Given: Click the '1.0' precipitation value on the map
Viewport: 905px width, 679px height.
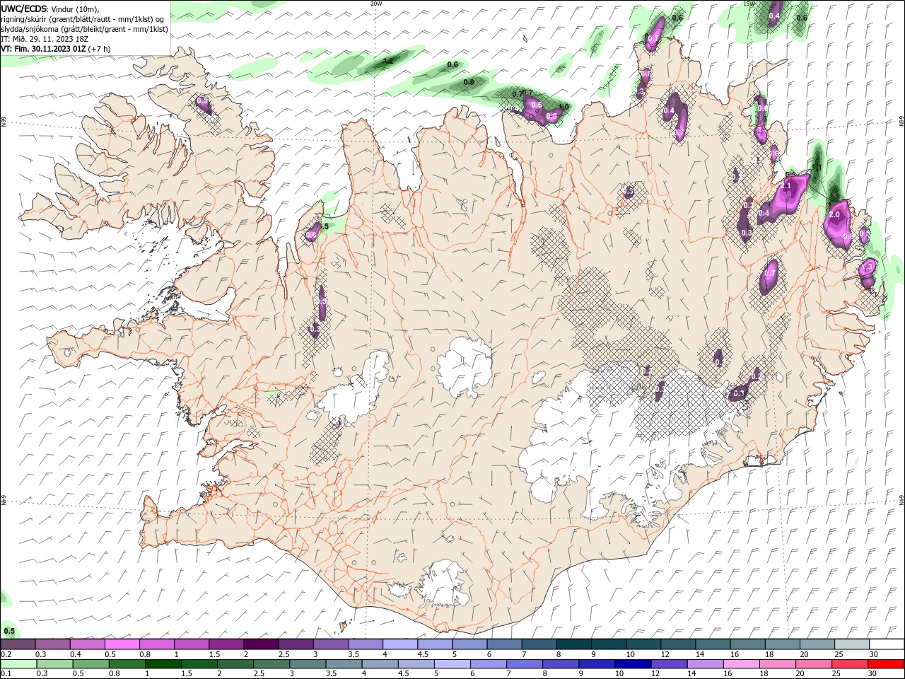Looking at the screenshot, I should tap(564, 108).
